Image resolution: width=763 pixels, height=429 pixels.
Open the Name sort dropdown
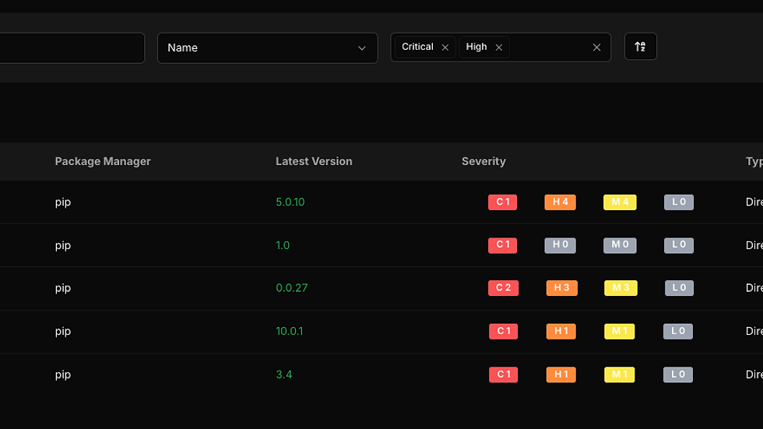(x=268, y=47)
